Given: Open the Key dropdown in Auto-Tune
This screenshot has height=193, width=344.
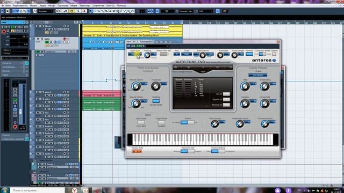Looking at the screenshot, I should coord(177,54).
